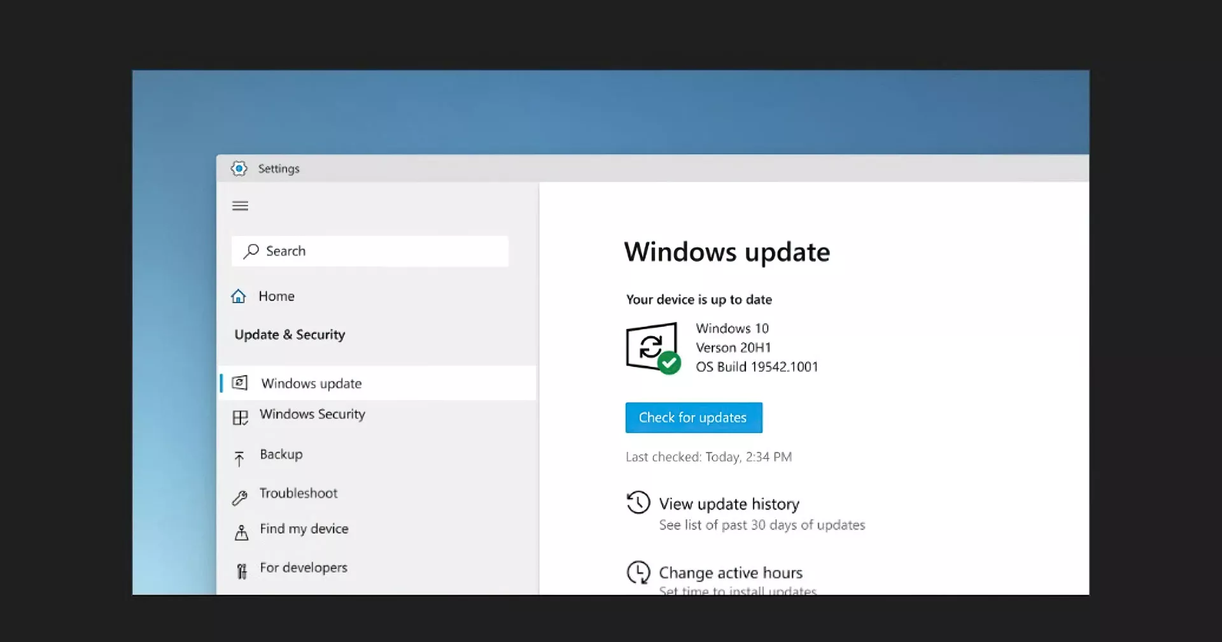Click the Windows Security shield icon
This screenshot has height=642, width=1222.
(240, 418)
